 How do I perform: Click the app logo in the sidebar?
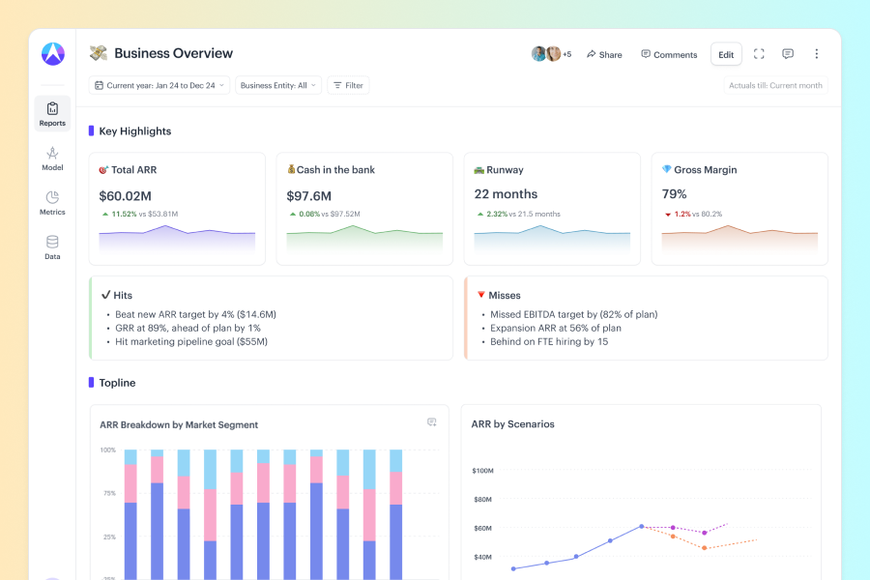52,54
